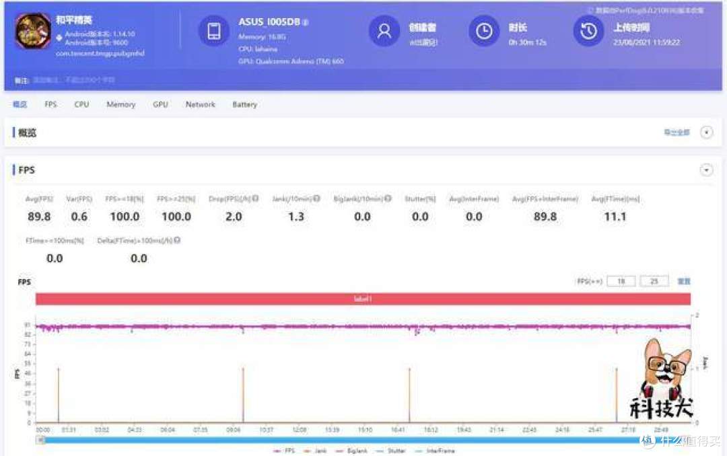Toggle the FPS series in chart legend
The height and width of the screenshot is (456, 727).
click(x=284, y=451)
